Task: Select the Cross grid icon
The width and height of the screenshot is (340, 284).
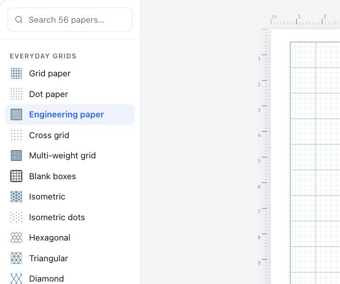Action: 16,135
